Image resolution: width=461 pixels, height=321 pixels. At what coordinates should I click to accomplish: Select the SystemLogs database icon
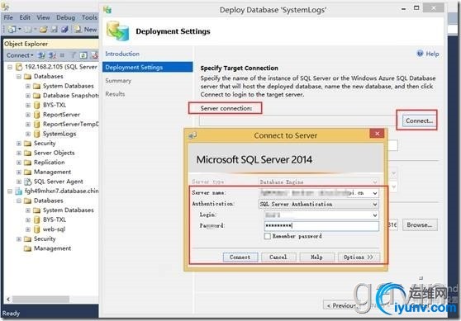pos(36,134)
